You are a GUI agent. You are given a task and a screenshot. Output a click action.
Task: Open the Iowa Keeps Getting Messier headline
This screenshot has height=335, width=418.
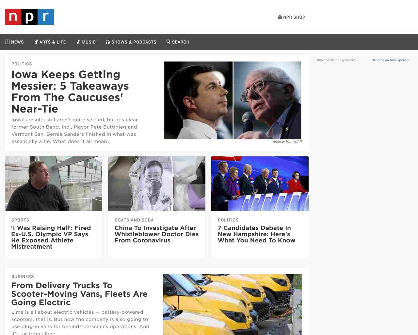click(70, 92)
